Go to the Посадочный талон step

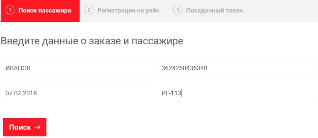(x=214, y=11)
